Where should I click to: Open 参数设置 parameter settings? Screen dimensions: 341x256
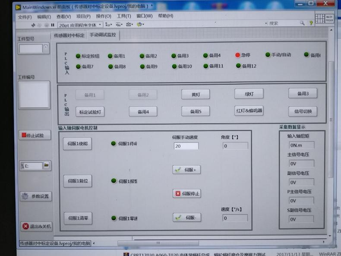click(36, 196)
